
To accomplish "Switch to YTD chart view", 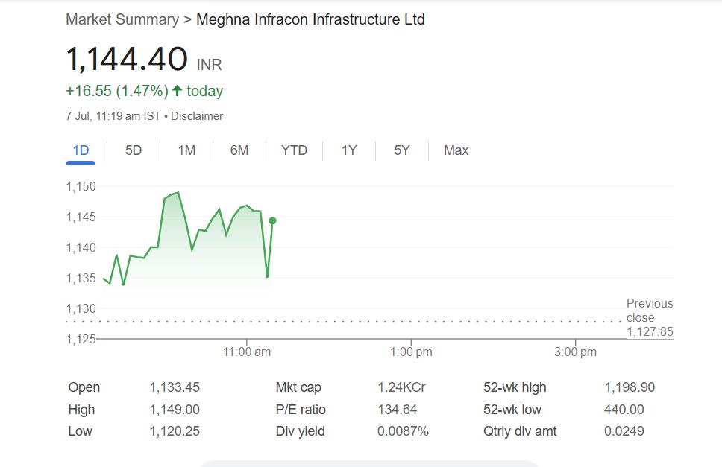I will [x=294, y=150].
